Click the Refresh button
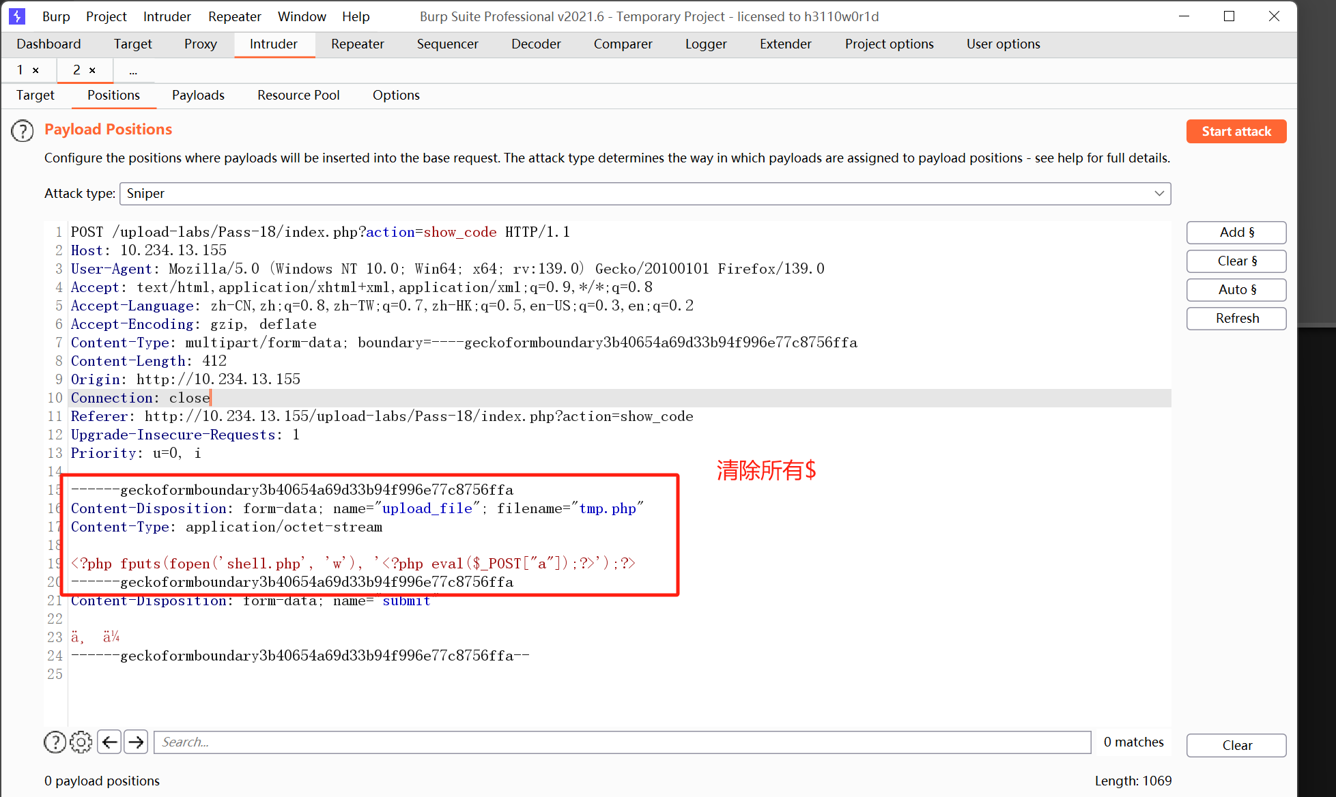This screenshot has width=1336, height=797. click(x=1236, y=318)
